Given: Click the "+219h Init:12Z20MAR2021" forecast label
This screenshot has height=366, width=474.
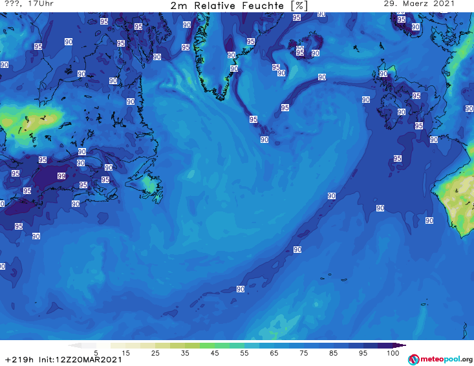Looking at the screenshot, I should click(63, 360).
